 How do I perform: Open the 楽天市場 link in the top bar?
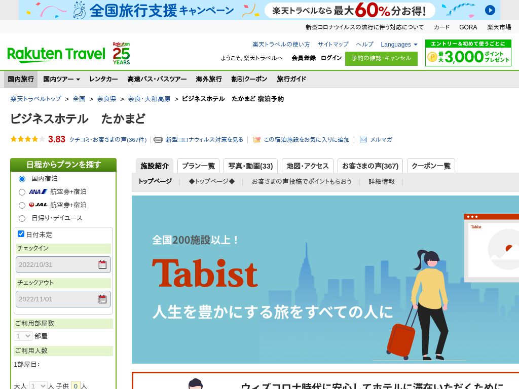pyautogui.click(x=499, y=27)
